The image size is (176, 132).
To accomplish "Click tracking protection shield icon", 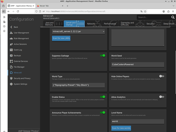I will click(36, 11).
